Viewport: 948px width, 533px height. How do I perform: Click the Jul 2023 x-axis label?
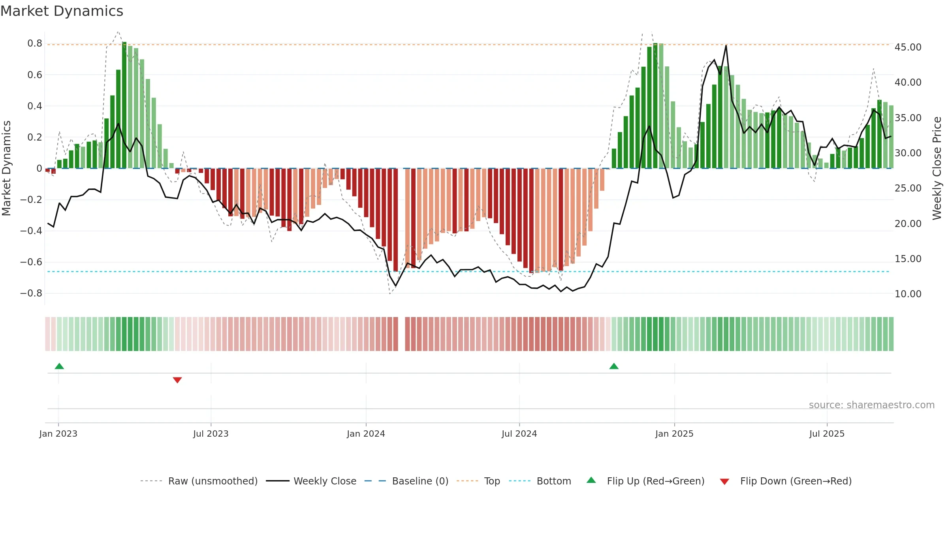click(211, 434)
